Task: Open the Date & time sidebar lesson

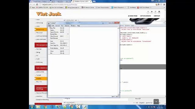Action: (40, 72)
